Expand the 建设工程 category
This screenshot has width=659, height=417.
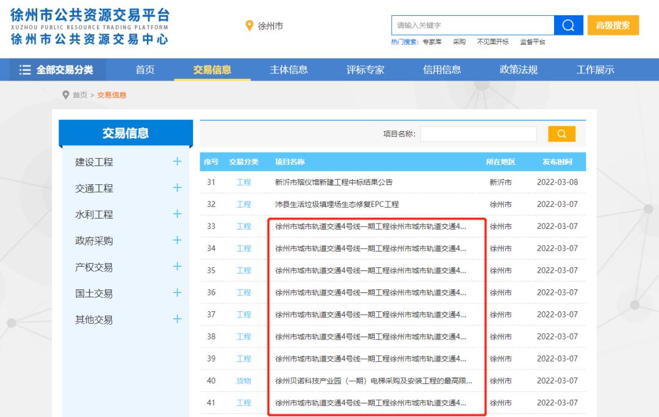click(x=177, y=162)
